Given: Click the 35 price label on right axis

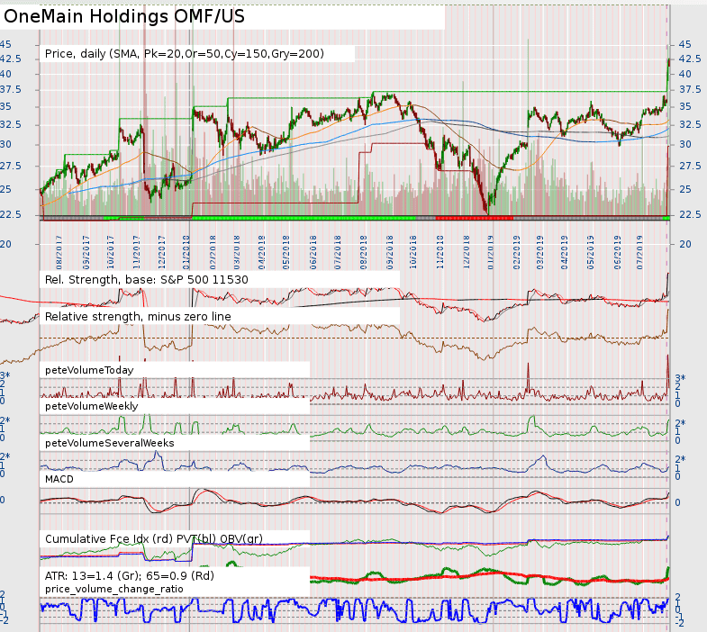Looking at the screenshot, I should [x=684, y=107].
